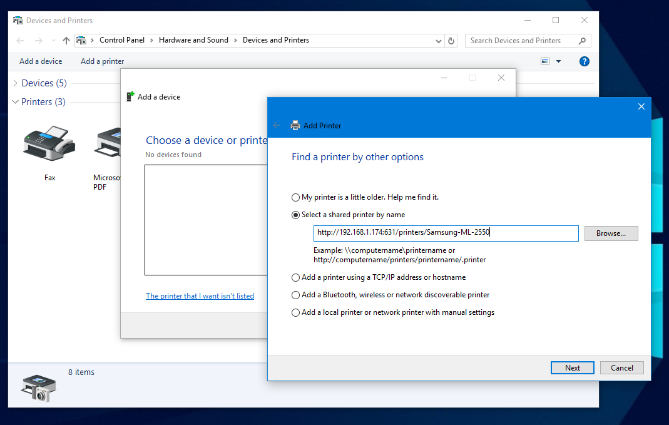This screenshot has height=425, width=669.
Task: Collapse the Printers (3) group
Action: [16, 102]
